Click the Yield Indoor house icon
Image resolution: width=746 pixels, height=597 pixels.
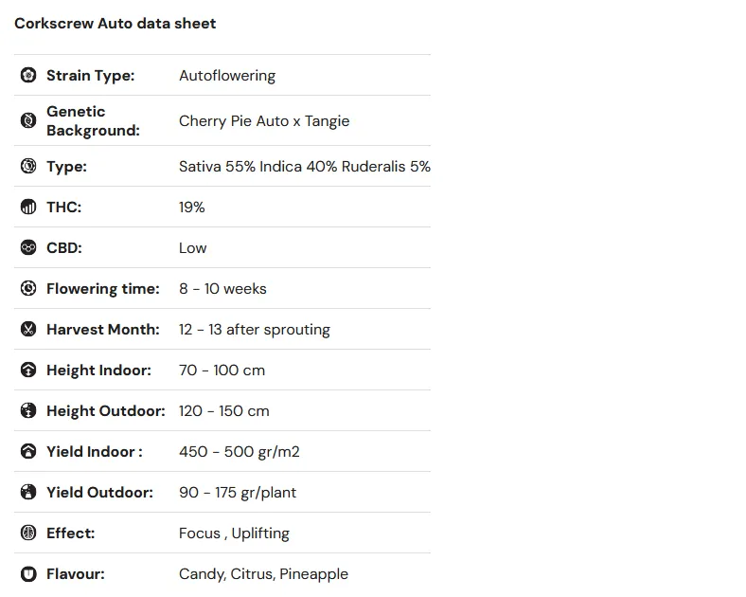click(x=28, y=451)
